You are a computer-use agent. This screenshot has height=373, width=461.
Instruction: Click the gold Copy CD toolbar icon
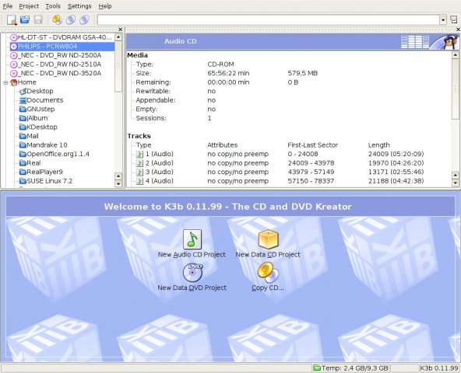57,19
